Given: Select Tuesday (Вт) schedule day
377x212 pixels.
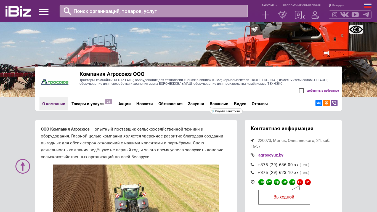Looking at the screenshot, I should pos(269,182).
